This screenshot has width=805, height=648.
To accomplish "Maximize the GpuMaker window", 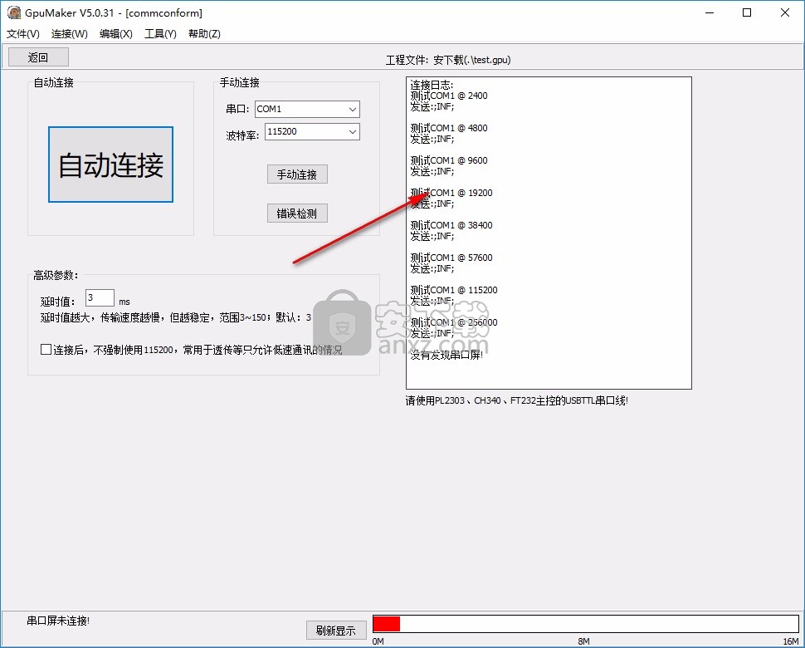I will (x=747, y=12).
